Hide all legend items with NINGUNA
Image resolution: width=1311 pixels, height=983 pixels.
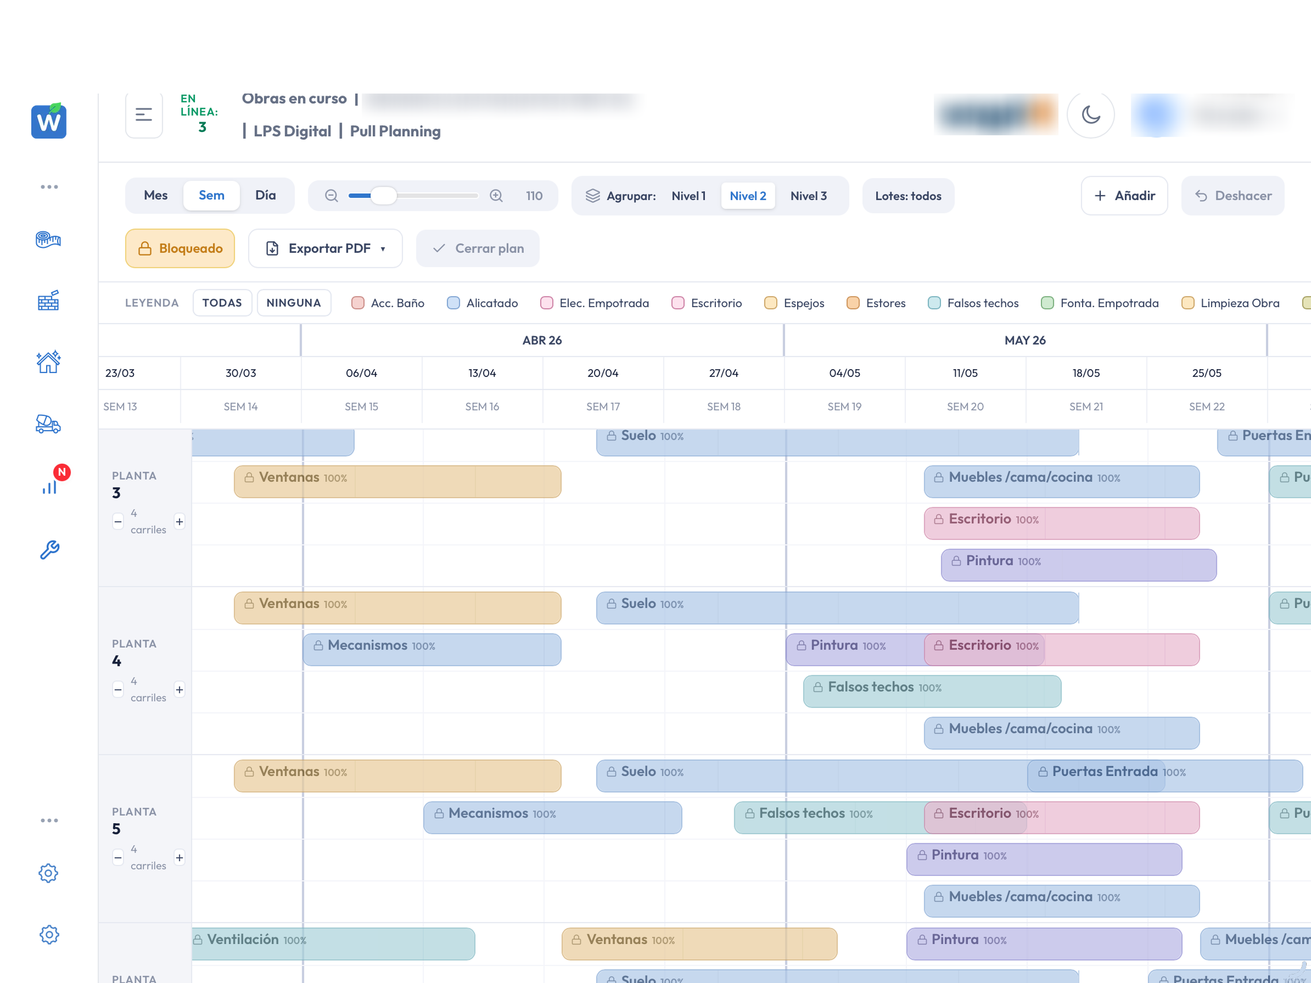[294, 303]
